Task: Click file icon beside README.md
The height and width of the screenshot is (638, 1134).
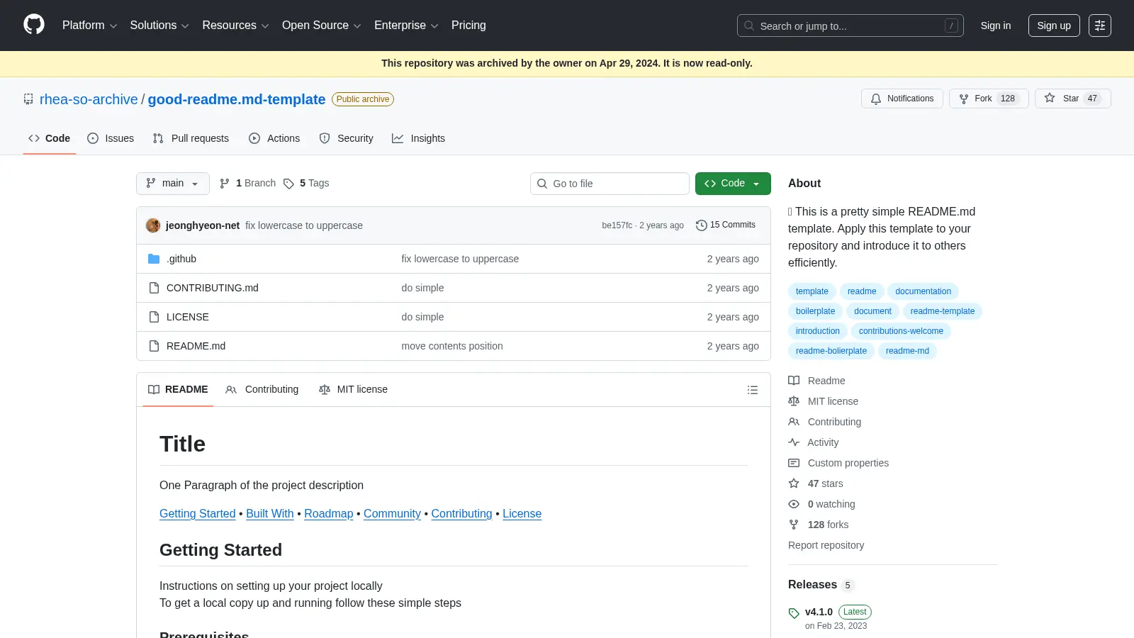Action: coord(154,346)
